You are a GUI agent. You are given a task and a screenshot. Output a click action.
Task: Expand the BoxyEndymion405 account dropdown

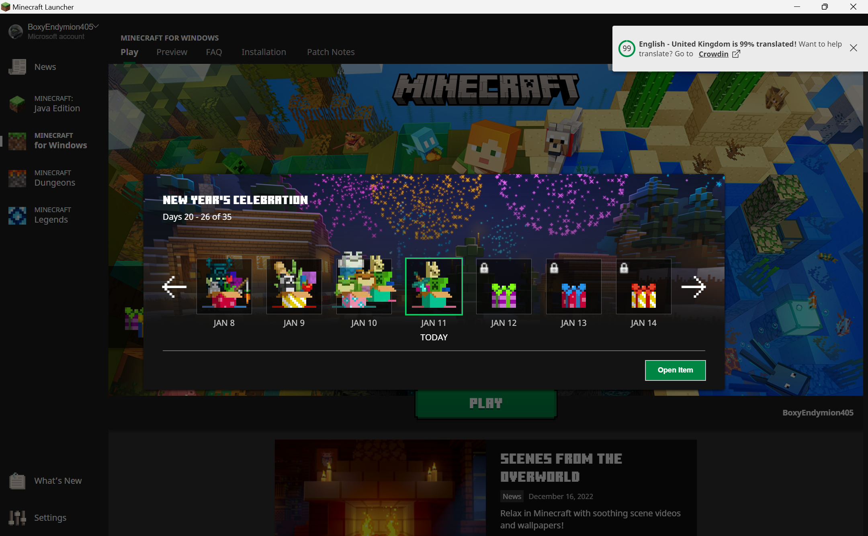click(96, 27)
